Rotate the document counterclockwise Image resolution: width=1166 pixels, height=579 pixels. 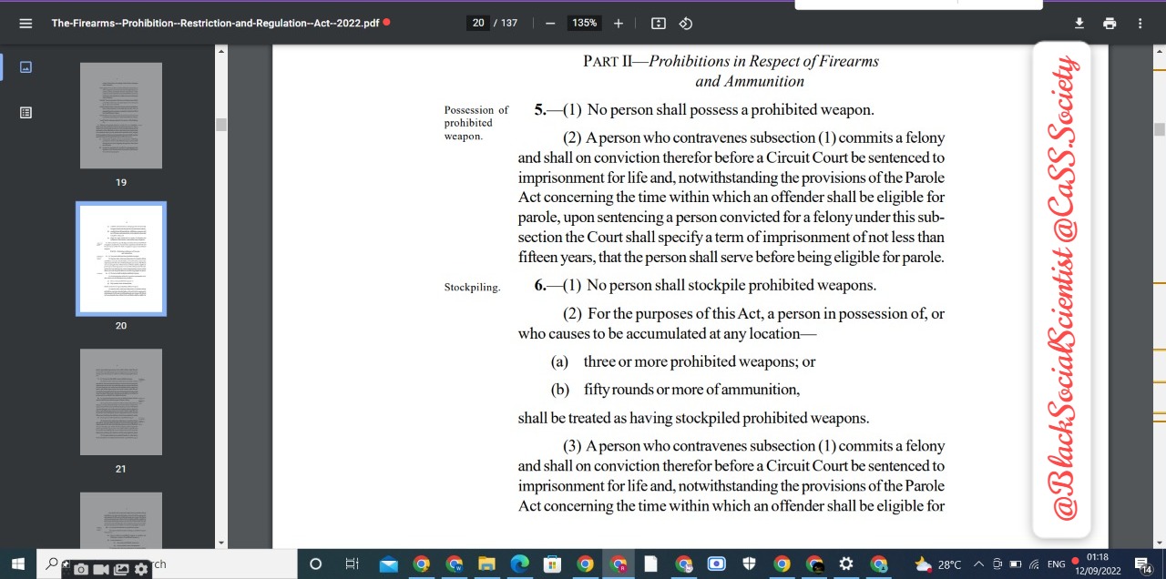686,23
